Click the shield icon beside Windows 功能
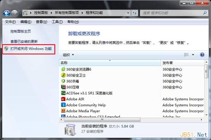 click(x=6, y=48)
